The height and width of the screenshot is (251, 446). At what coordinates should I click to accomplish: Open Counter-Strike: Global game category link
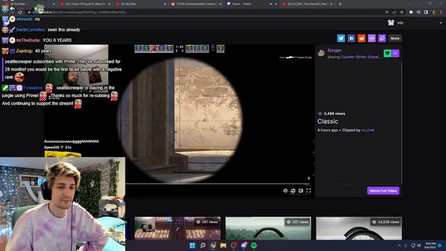click(x=360, y=57)
